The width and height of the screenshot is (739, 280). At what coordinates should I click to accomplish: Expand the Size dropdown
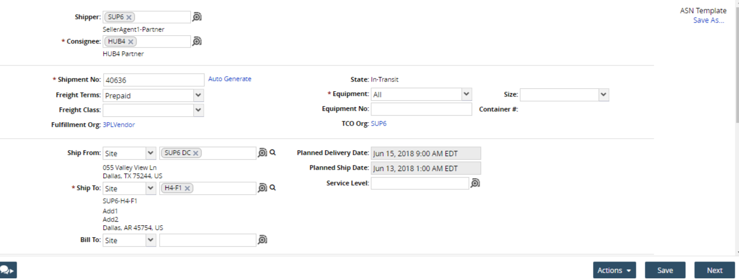603,95
